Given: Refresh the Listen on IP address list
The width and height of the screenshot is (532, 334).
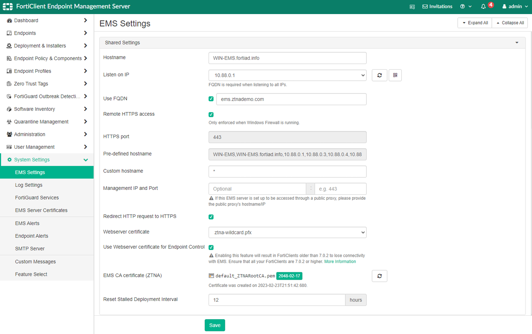Looking at the screenshot, I should (x=379, y=75).
